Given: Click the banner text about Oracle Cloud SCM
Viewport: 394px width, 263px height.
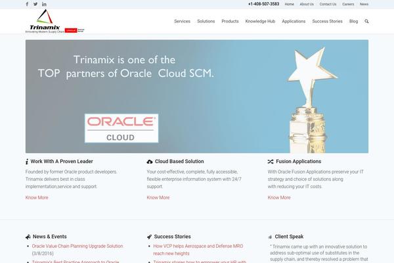Looking at the screenshot, I should 125,66.
